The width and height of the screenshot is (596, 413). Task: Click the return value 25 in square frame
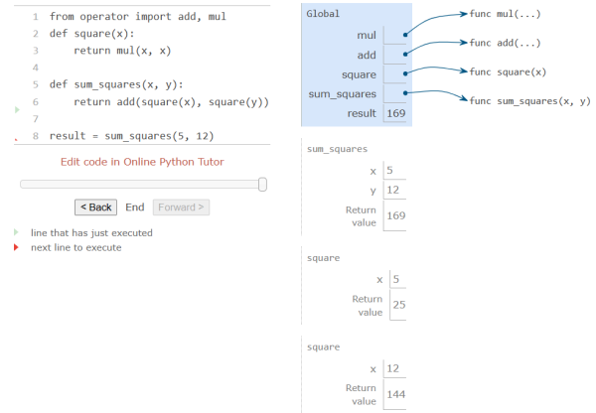pos(399,305)
